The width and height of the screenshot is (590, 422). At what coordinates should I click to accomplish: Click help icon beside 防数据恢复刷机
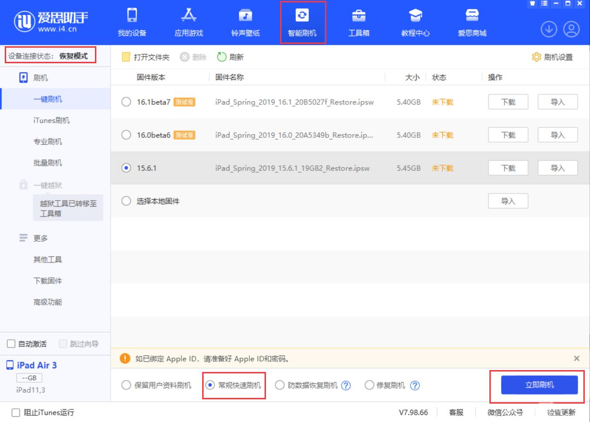point(346,386)
